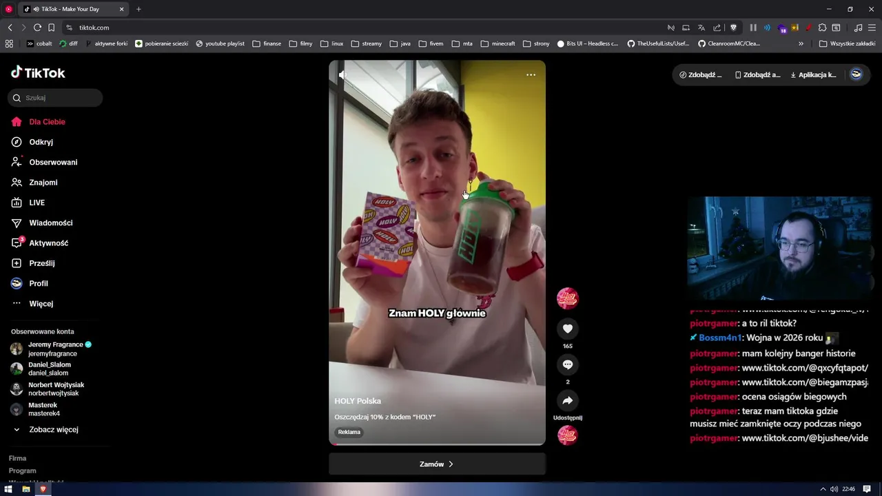Open the Windows Start button
The height and width of the screenshot is (496, 882).
[x=8, y=489]
